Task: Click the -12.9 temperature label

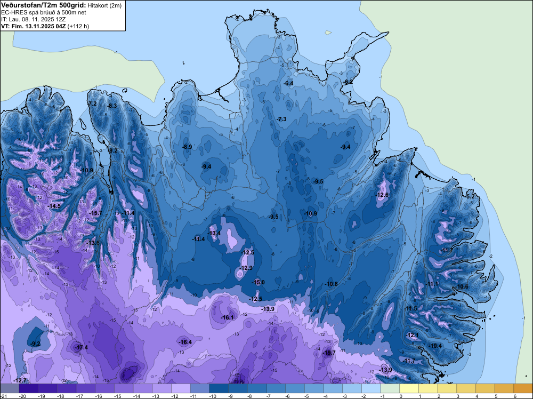Action: coord(246,268)
